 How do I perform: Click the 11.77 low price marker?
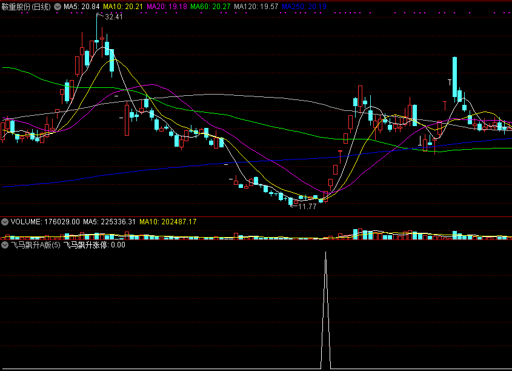(307, 206)
